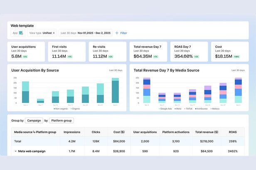This screenshot has width=256, height=170.
Task: Toggle ironSource legend item
Action: (x=201, y=109)
